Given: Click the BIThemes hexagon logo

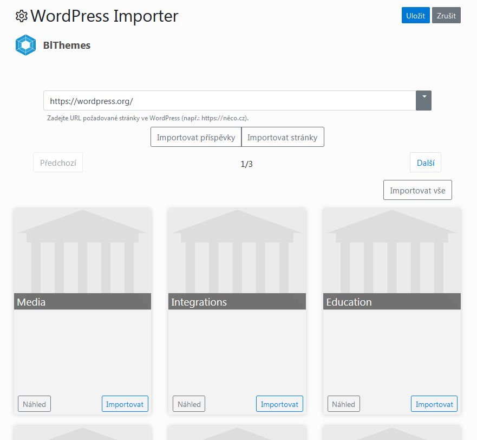Looking at the screenshot, I should tap(25, 46).
